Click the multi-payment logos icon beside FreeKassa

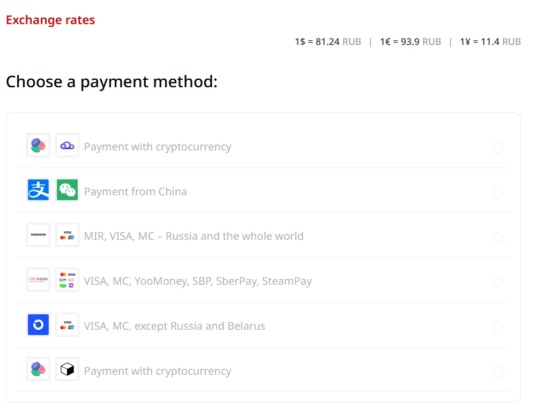[68, 280]
